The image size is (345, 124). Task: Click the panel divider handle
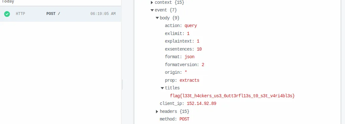[122, 85]
